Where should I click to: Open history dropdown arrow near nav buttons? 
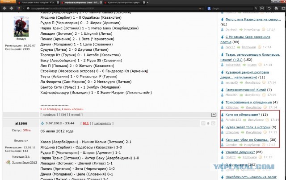coord(23,8)
